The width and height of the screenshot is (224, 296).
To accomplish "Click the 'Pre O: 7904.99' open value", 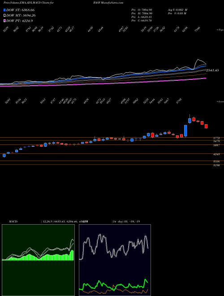I will tap(142, 10).
